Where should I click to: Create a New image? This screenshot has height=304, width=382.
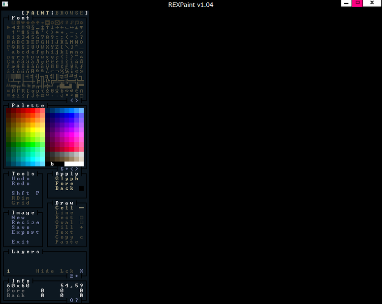point(18,217)
